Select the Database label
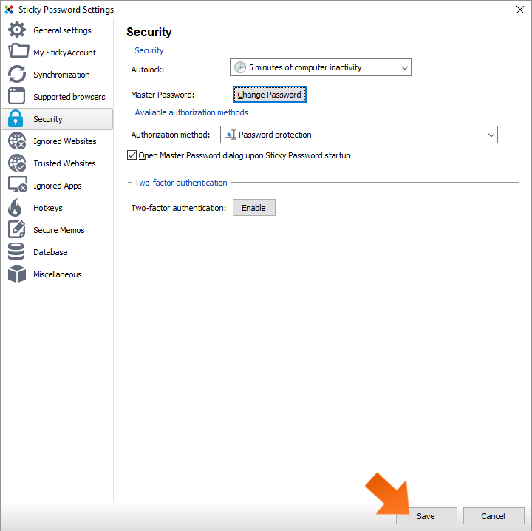This screenshot has height=531, width=532. click(50, 252)
